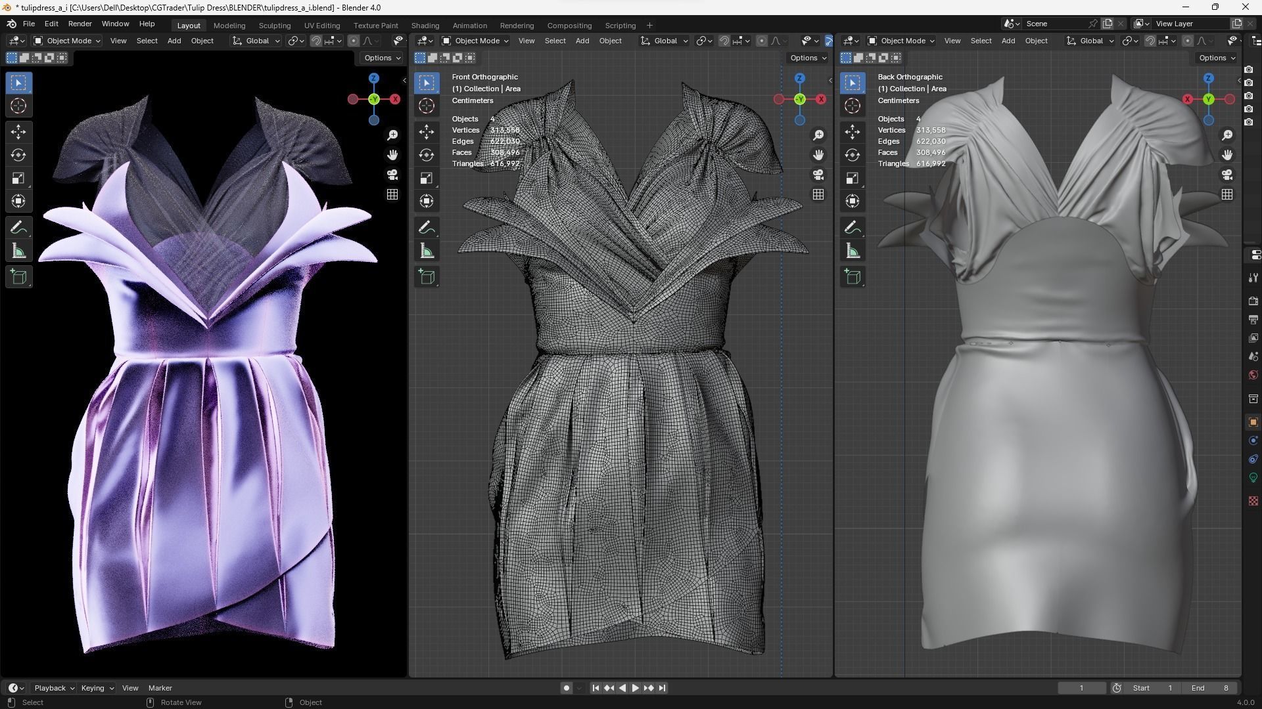The height and width of the screenshot is (709, 1262).
Task: Click Select in the middle viewport header
Action: click(x=555, y=41)
